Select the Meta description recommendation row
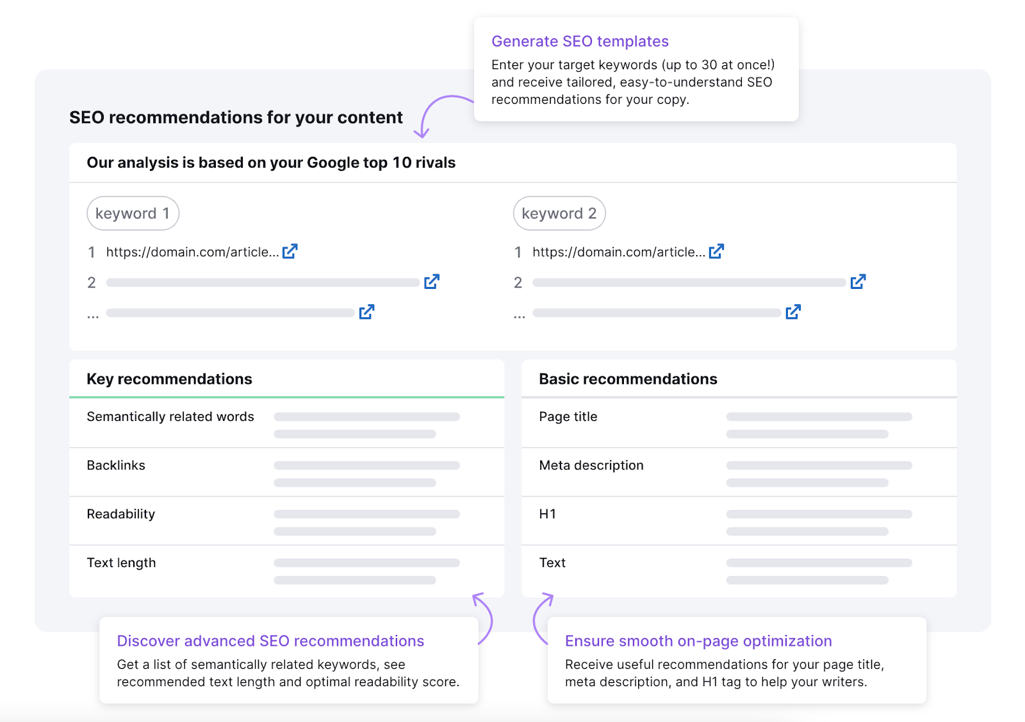This screenshot has height=722, width=1025. [739, 472]
